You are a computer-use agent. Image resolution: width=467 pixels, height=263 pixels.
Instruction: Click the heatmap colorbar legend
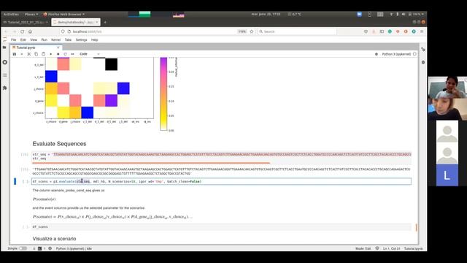click(x=163, y=94)
